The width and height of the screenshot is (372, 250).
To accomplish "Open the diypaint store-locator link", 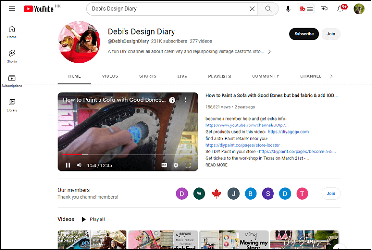I will coord(243,145).
